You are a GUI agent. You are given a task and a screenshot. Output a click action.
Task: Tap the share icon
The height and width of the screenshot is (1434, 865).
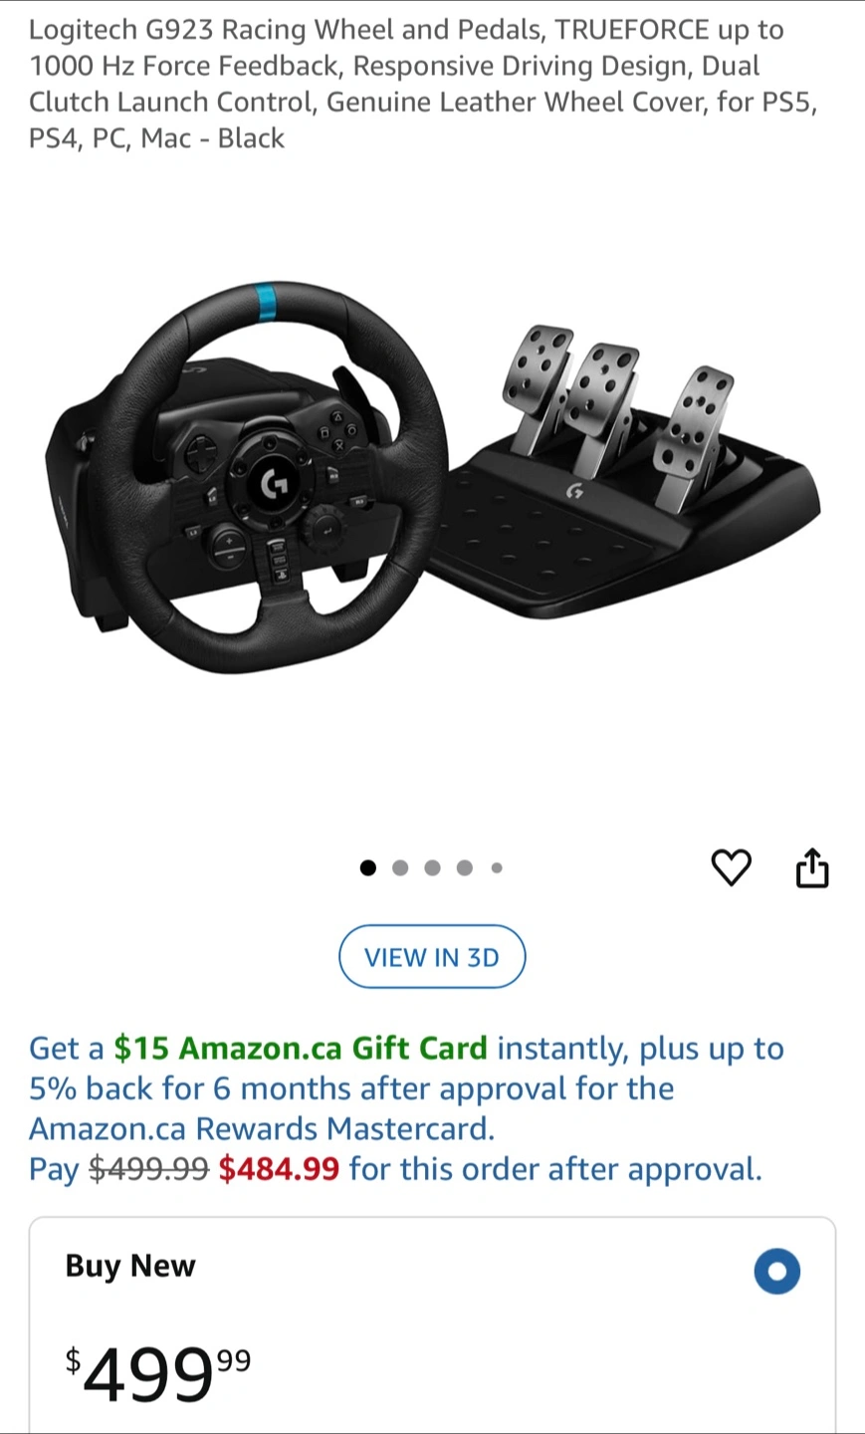tap(812, 867)
